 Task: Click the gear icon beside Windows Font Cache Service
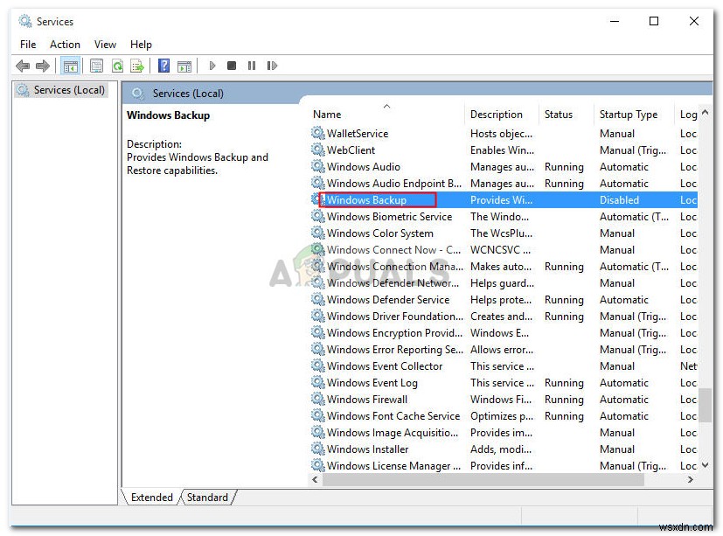[317, 415]
